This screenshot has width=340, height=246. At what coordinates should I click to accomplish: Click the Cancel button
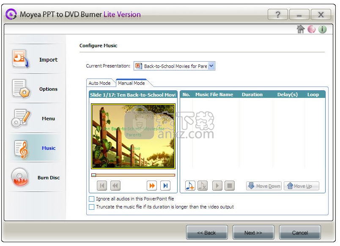coord(300,232)
